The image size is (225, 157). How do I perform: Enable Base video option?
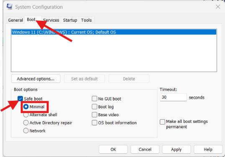[x=95, y=115]
